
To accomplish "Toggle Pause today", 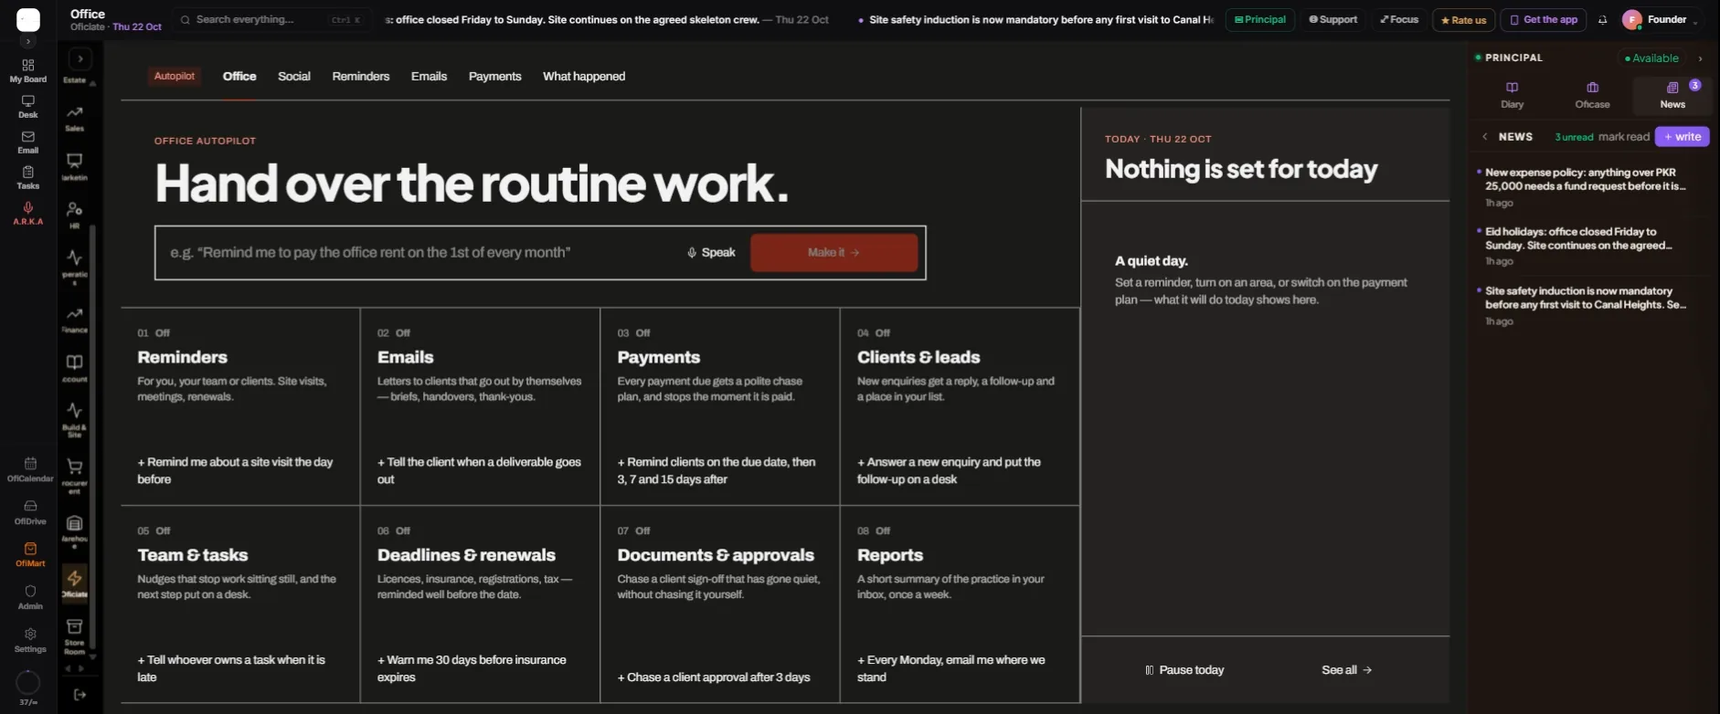I will (1184, 670).
